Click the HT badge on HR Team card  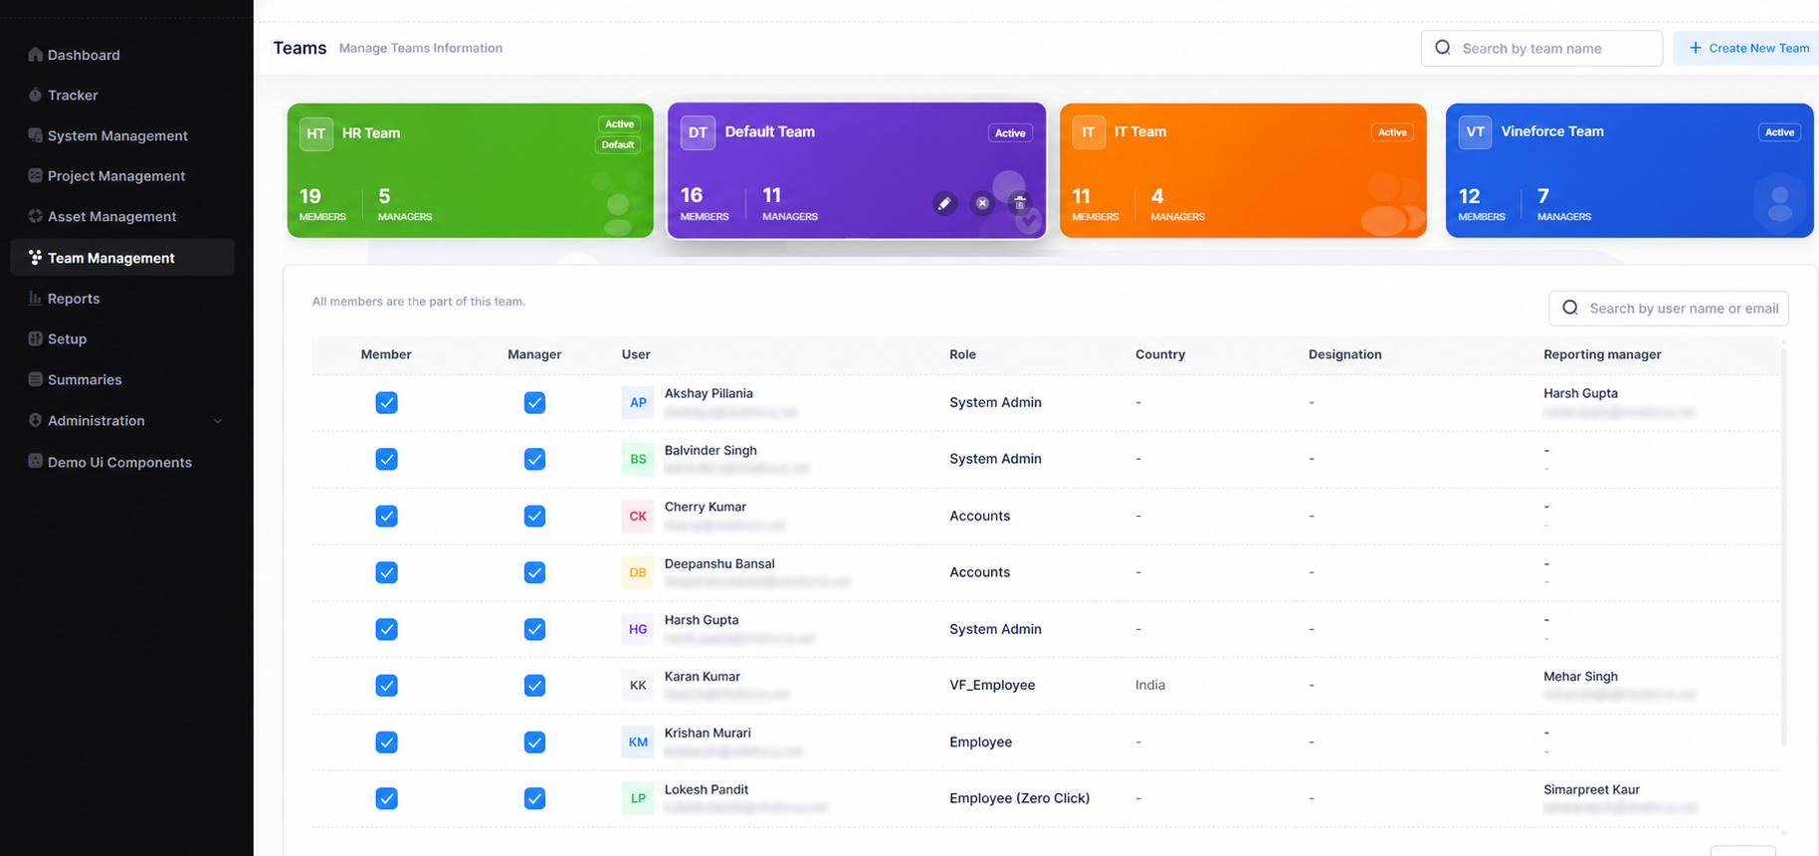316,133
